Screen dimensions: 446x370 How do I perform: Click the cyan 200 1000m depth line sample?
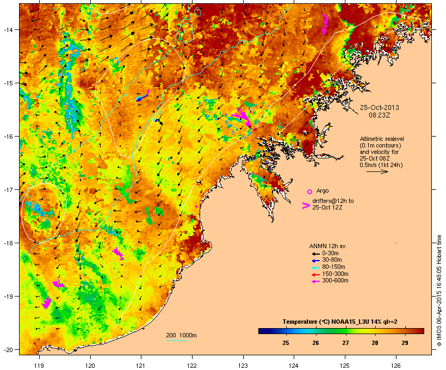click(177, 340)
